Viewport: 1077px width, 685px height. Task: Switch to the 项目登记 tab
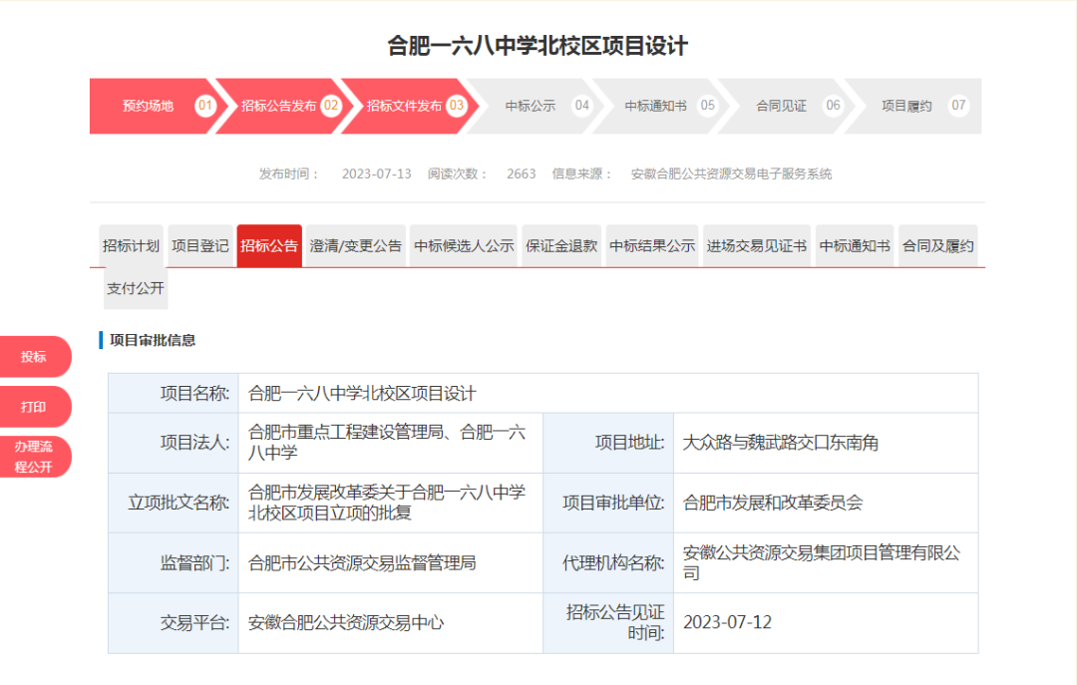pos(199,246)
